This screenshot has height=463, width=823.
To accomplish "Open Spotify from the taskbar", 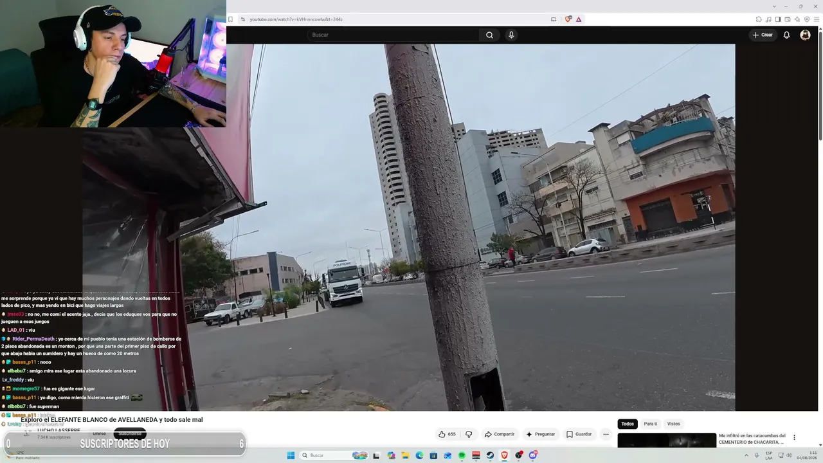I will point(462,455).
